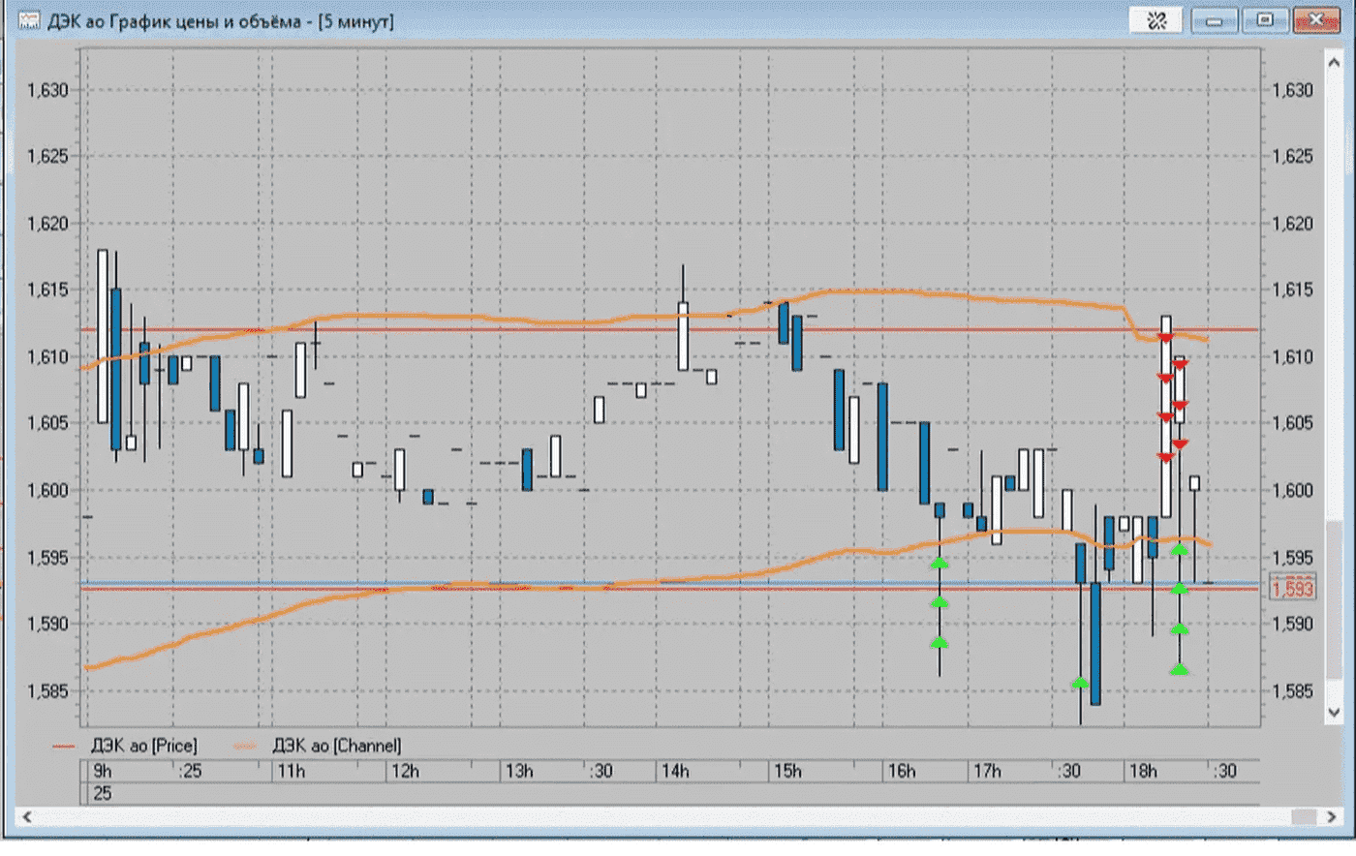This screenshot has height=856, width=1356.
Task: Click 1,610 on the right price axis
Action: 1292,357
